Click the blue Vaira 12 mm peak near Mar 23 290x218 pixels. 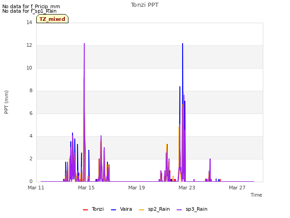pyautogui.click(x=183, y=44)
